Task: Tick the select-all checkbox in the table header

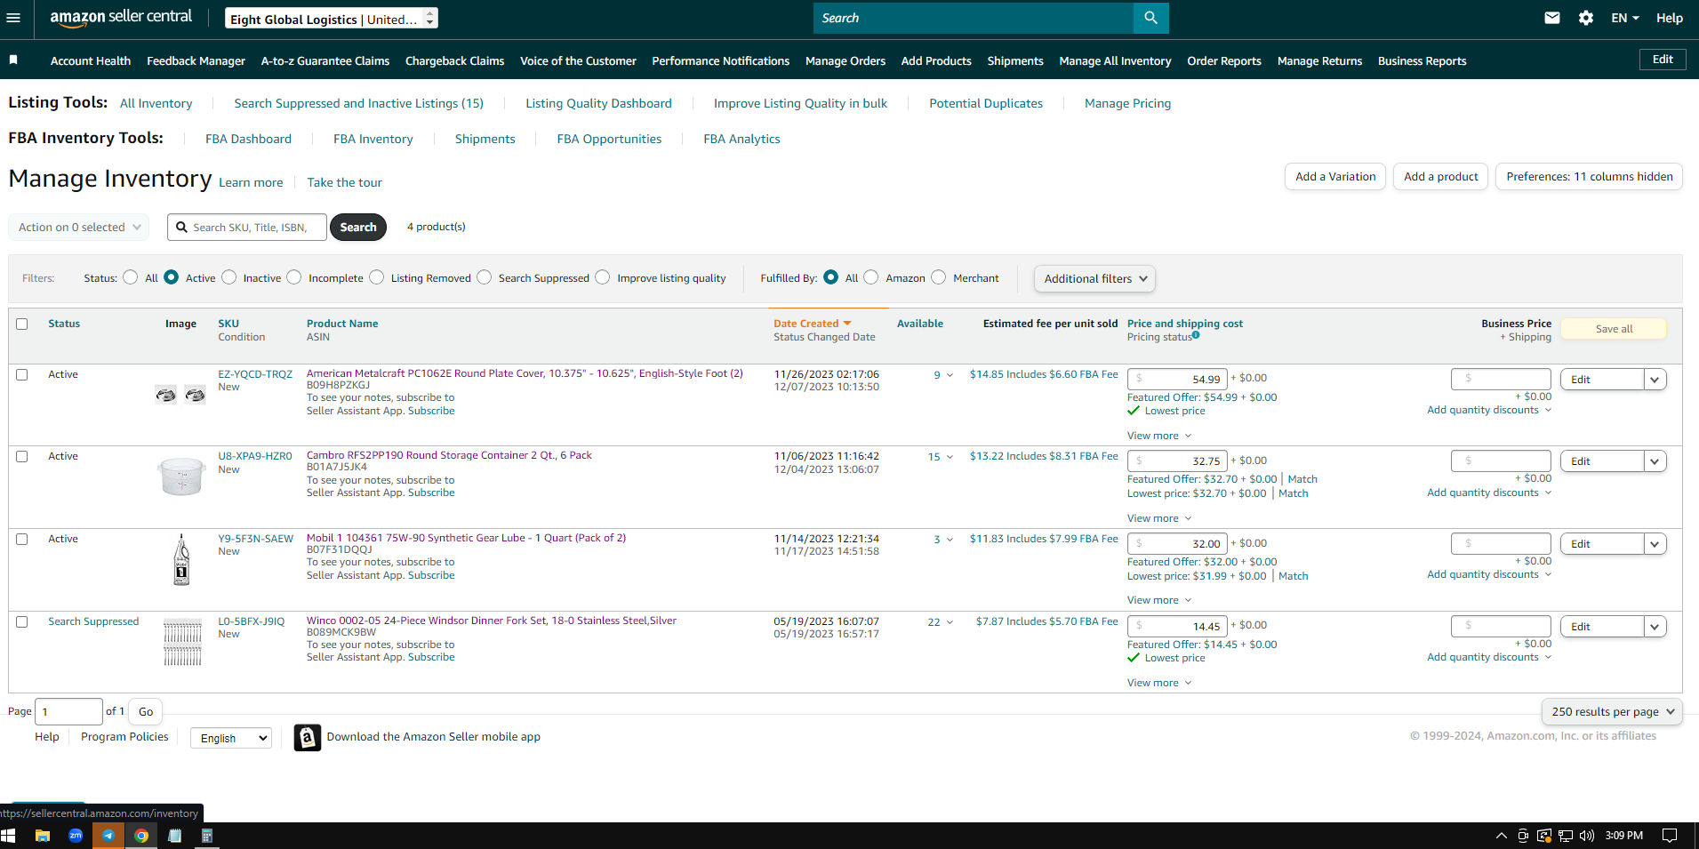Action: (22, 324)
